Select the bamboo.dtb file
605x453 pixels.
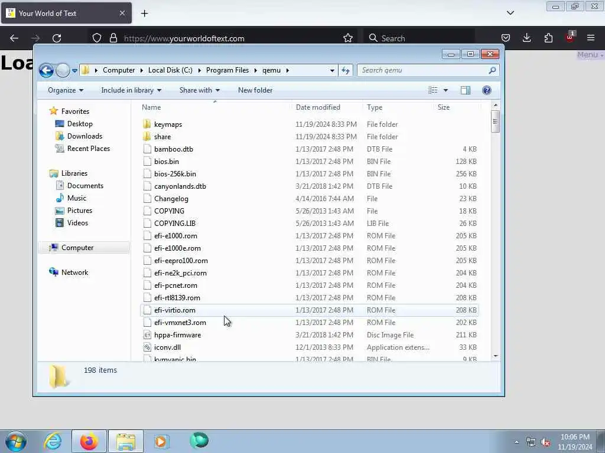[x=173, y=149]
